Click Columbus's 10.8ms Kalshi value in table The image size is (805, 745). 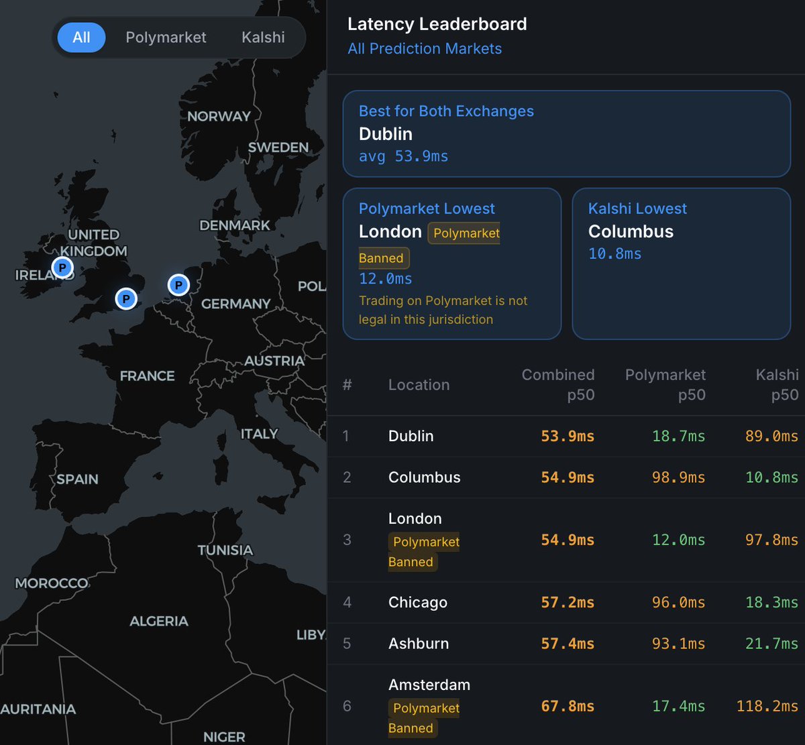[772, 477]
